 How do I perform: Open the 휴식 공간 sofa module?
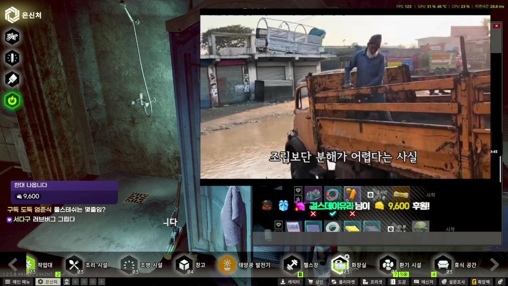click(455, 265)
